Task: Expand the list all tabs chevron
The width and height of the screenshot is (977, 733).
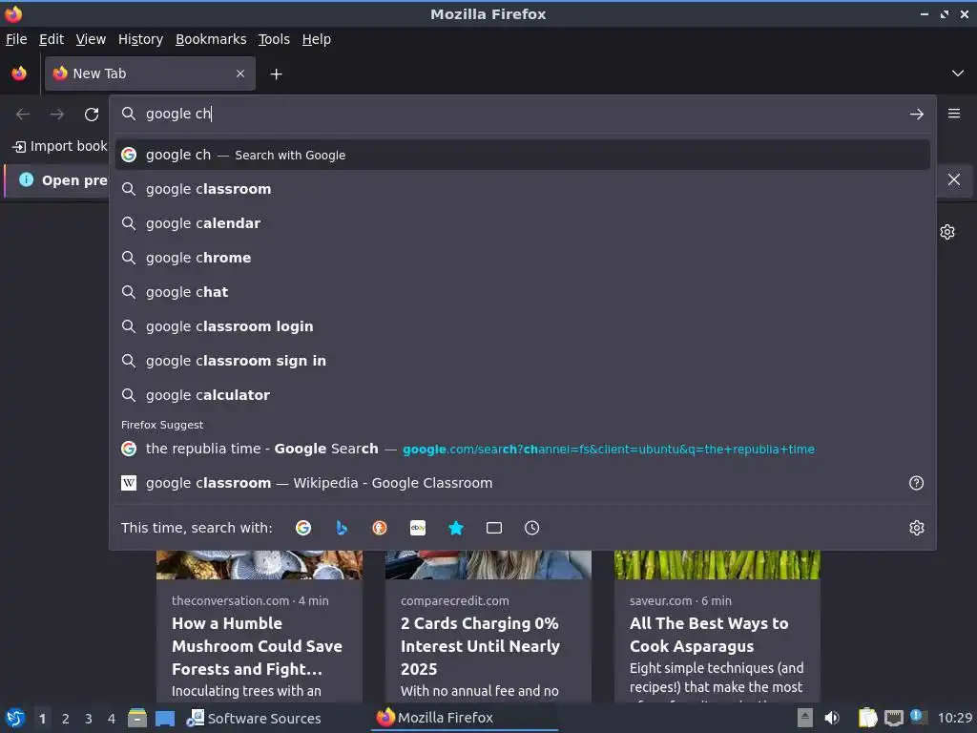Action: pyautogui.click(x=958, y=73)
